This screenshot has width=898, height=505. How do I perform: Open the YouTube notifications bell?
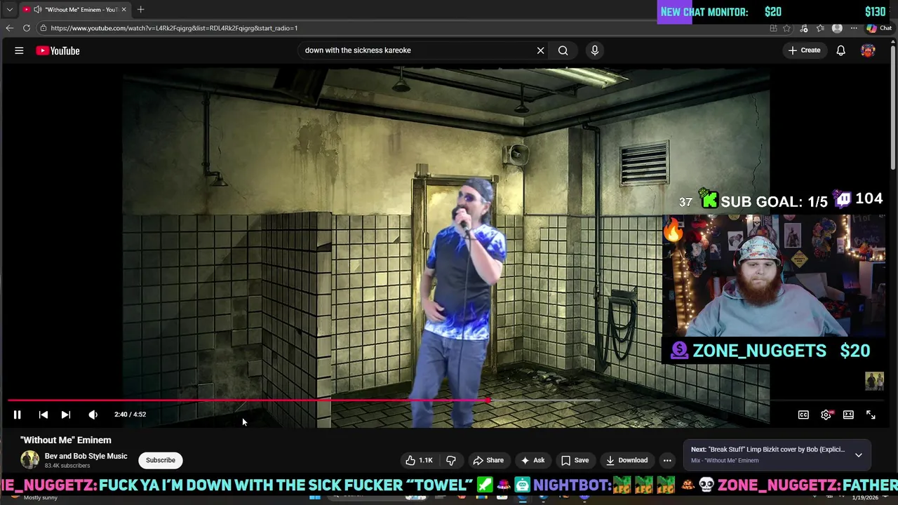(840, 50)
